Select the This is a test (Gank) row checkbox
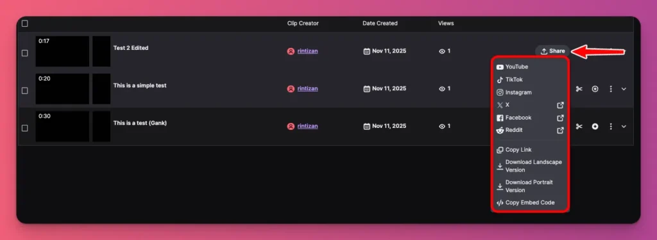This screenshot has width=657, height=240. click(x=25, y=128)
